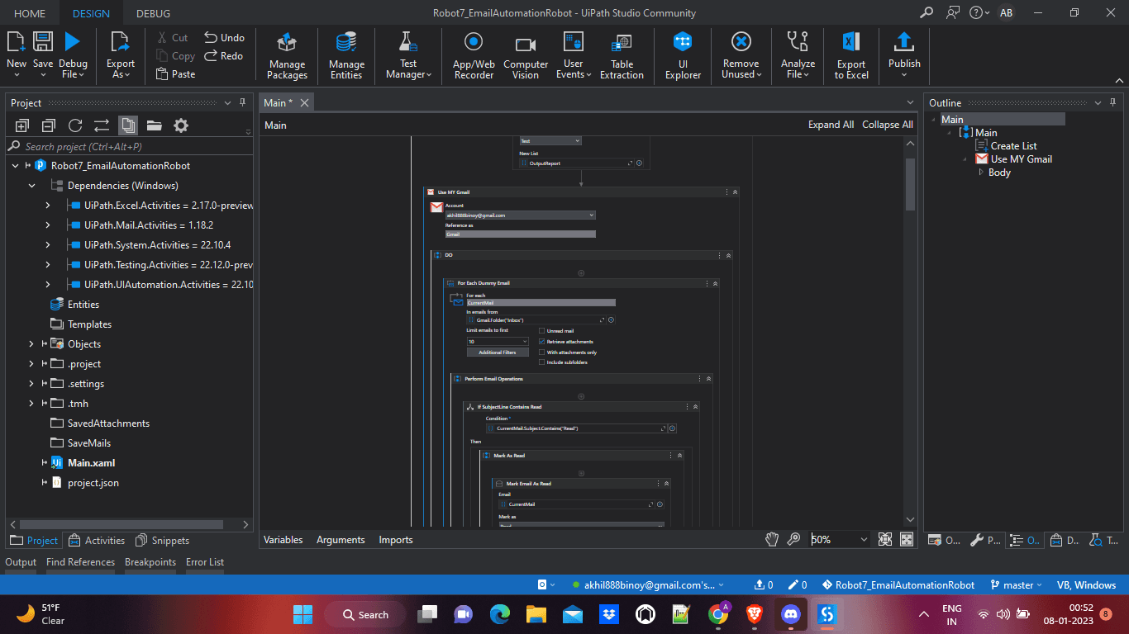Open the Error List tab
This screenshot has height=634, width=1129.
(x=205, y=561)
